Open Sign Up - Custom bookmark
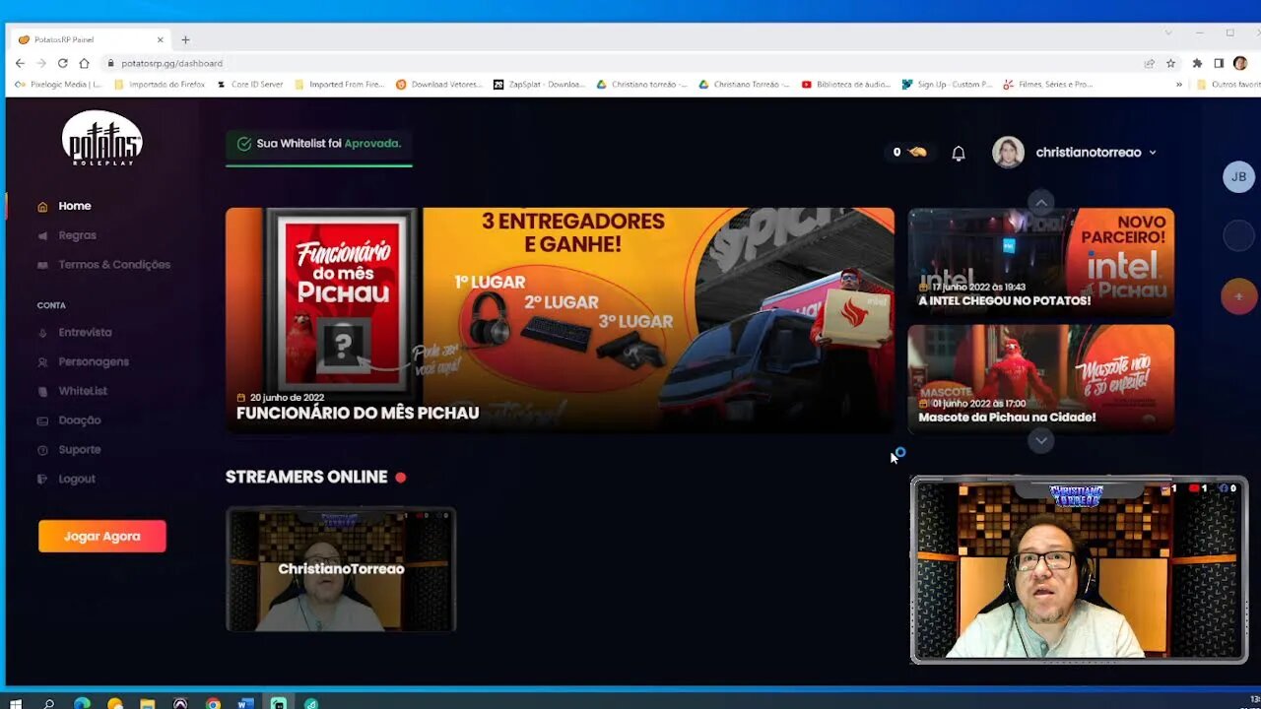Screen dimensions: 1261x709 pyautogui.click(x=947, y=85)
